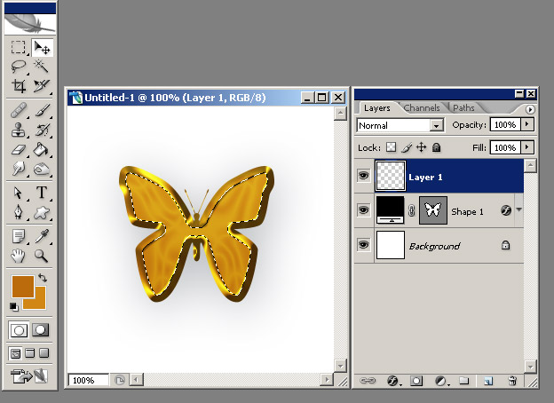This screenshot has width=554, height=403.
Task: Switch to the Channels tab
Action: click(422, 108)
